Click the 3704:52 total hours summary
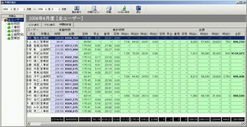 (58, 119)
